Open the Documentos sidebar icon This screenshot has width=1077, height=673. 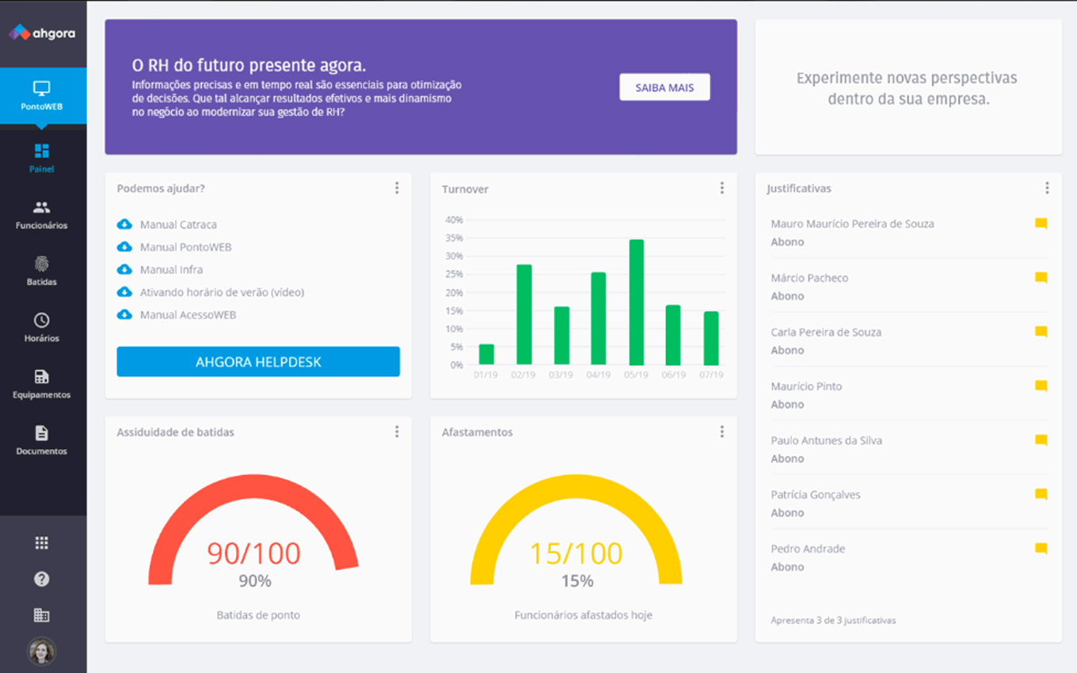pyautogui.click(x=42, y=439)
